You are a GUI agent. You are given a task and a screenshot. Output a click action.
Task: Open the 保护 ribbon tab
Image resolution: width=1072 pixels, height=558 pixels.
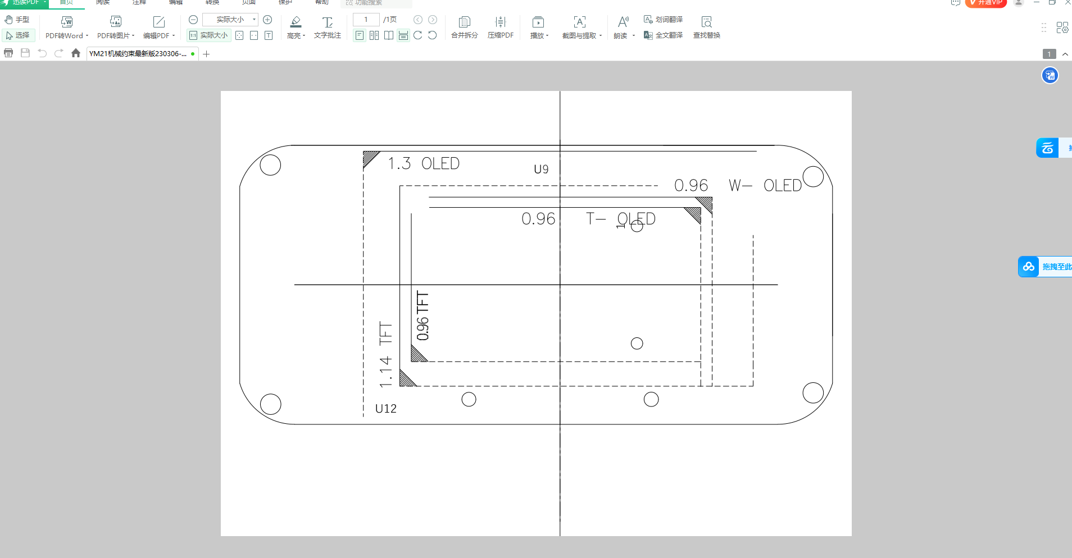click(285, 2)
